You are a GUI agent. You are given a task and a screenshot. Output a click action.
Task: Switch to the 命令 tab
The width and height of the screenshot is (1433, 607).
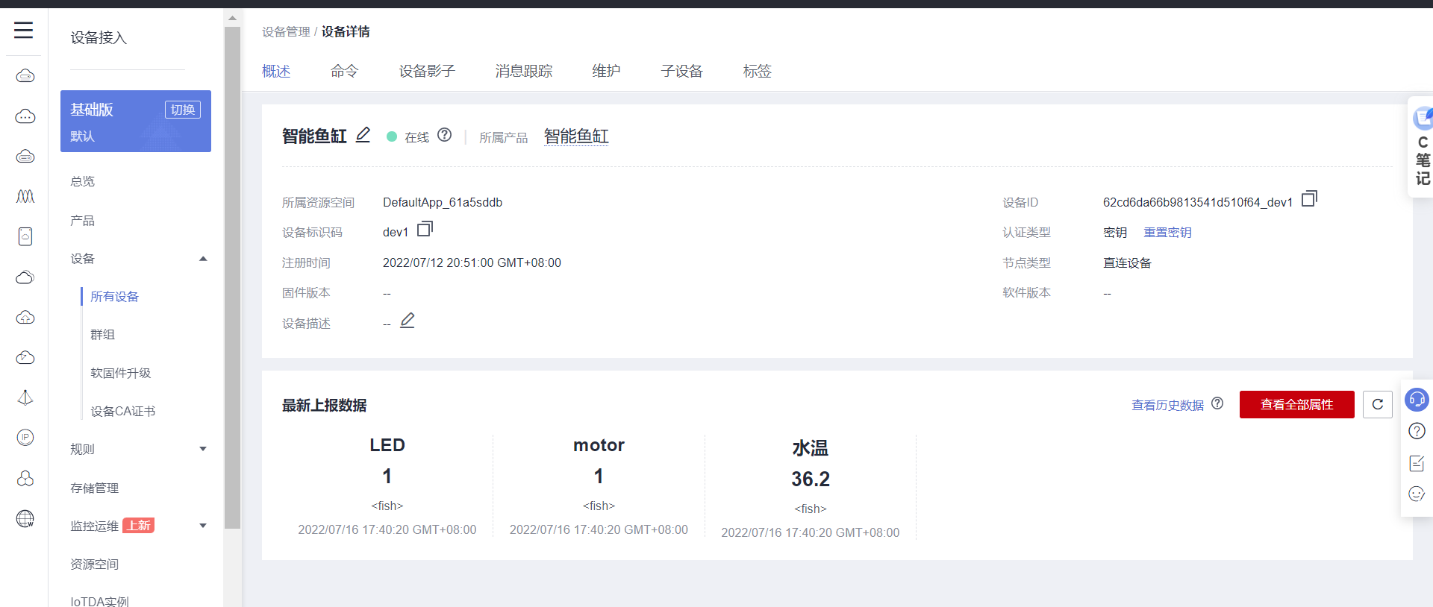(x=345, y=71)
